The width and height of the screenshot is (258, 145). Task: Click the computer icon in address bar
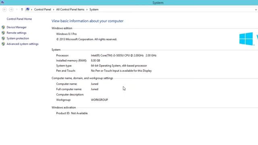(x=27, y=9)
